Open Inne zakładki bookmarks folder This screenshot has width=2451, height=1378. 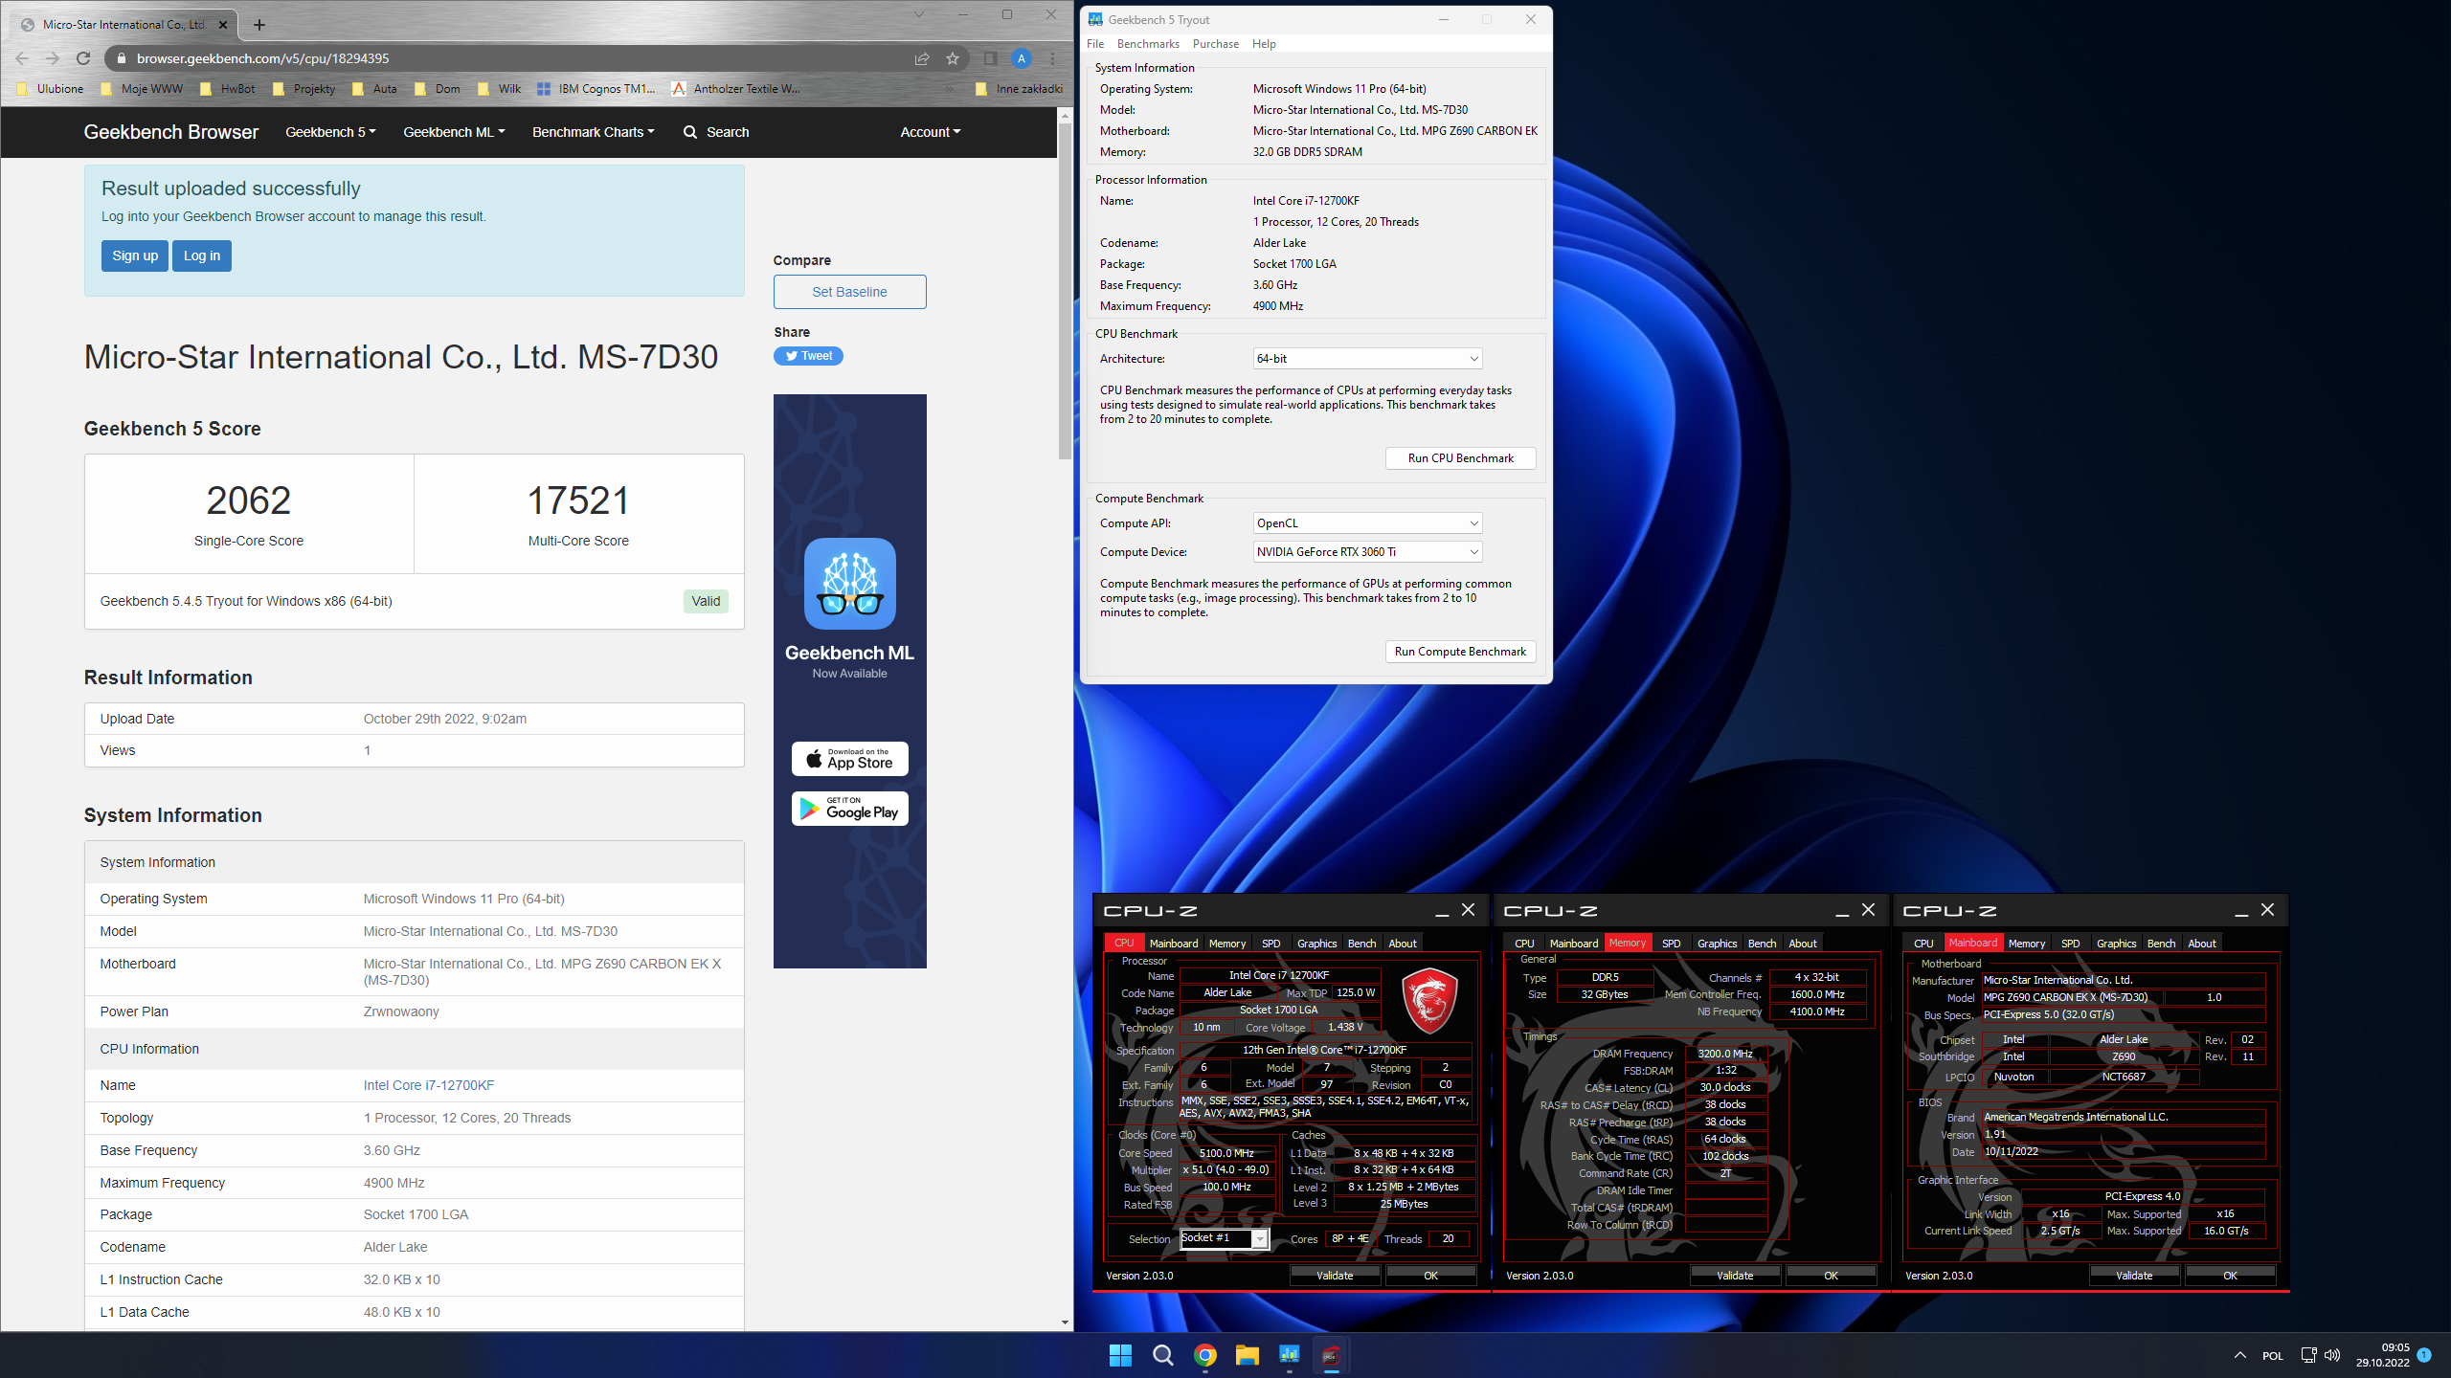pos(1019,89)
